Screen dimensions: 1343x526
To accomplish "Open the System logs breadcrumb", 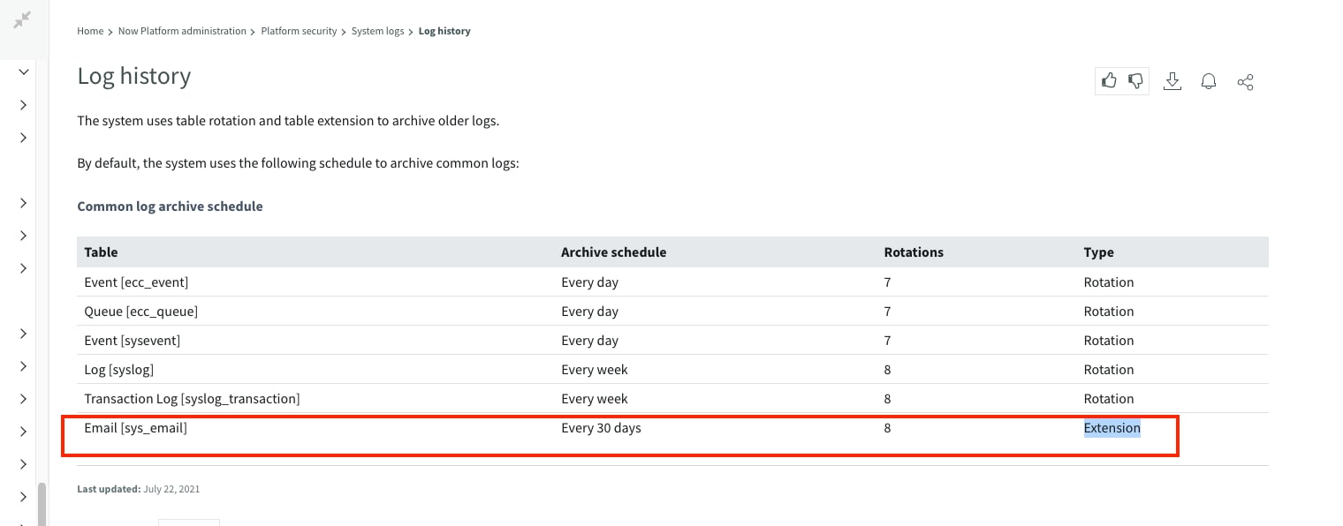I will tap(377, 31).
